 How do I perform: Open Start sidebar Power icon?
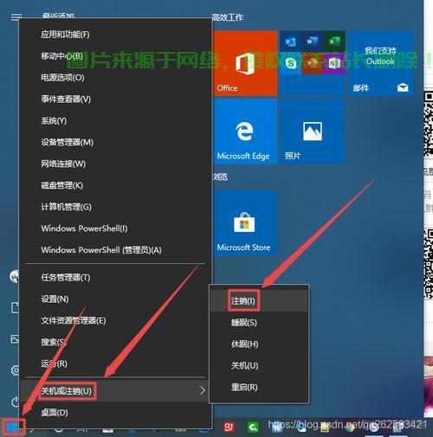tap(15, 402)
